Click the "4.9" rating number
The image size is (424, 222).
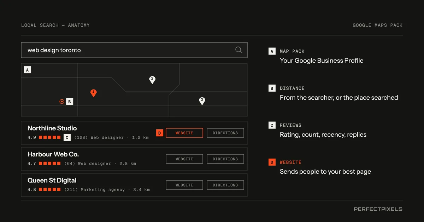pyautogui.click(x=32, y=137)
